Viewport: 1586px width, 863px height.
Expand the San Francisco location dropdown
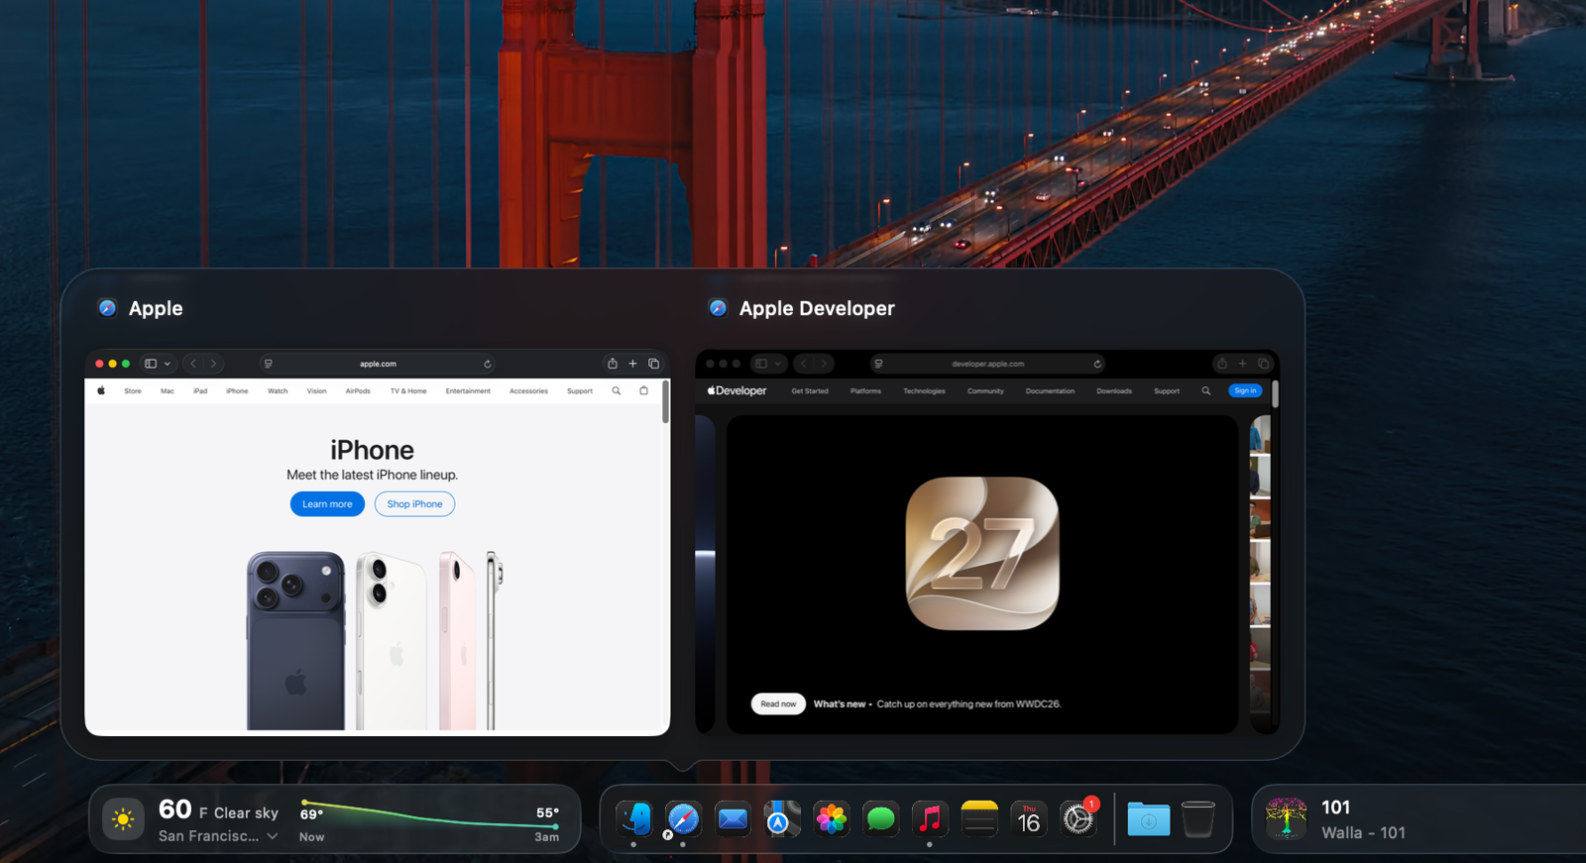coord(273,836)
